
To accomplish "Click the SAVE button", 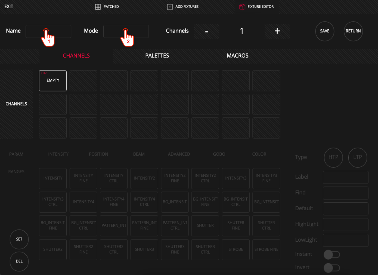I will [x=325, y=31].
